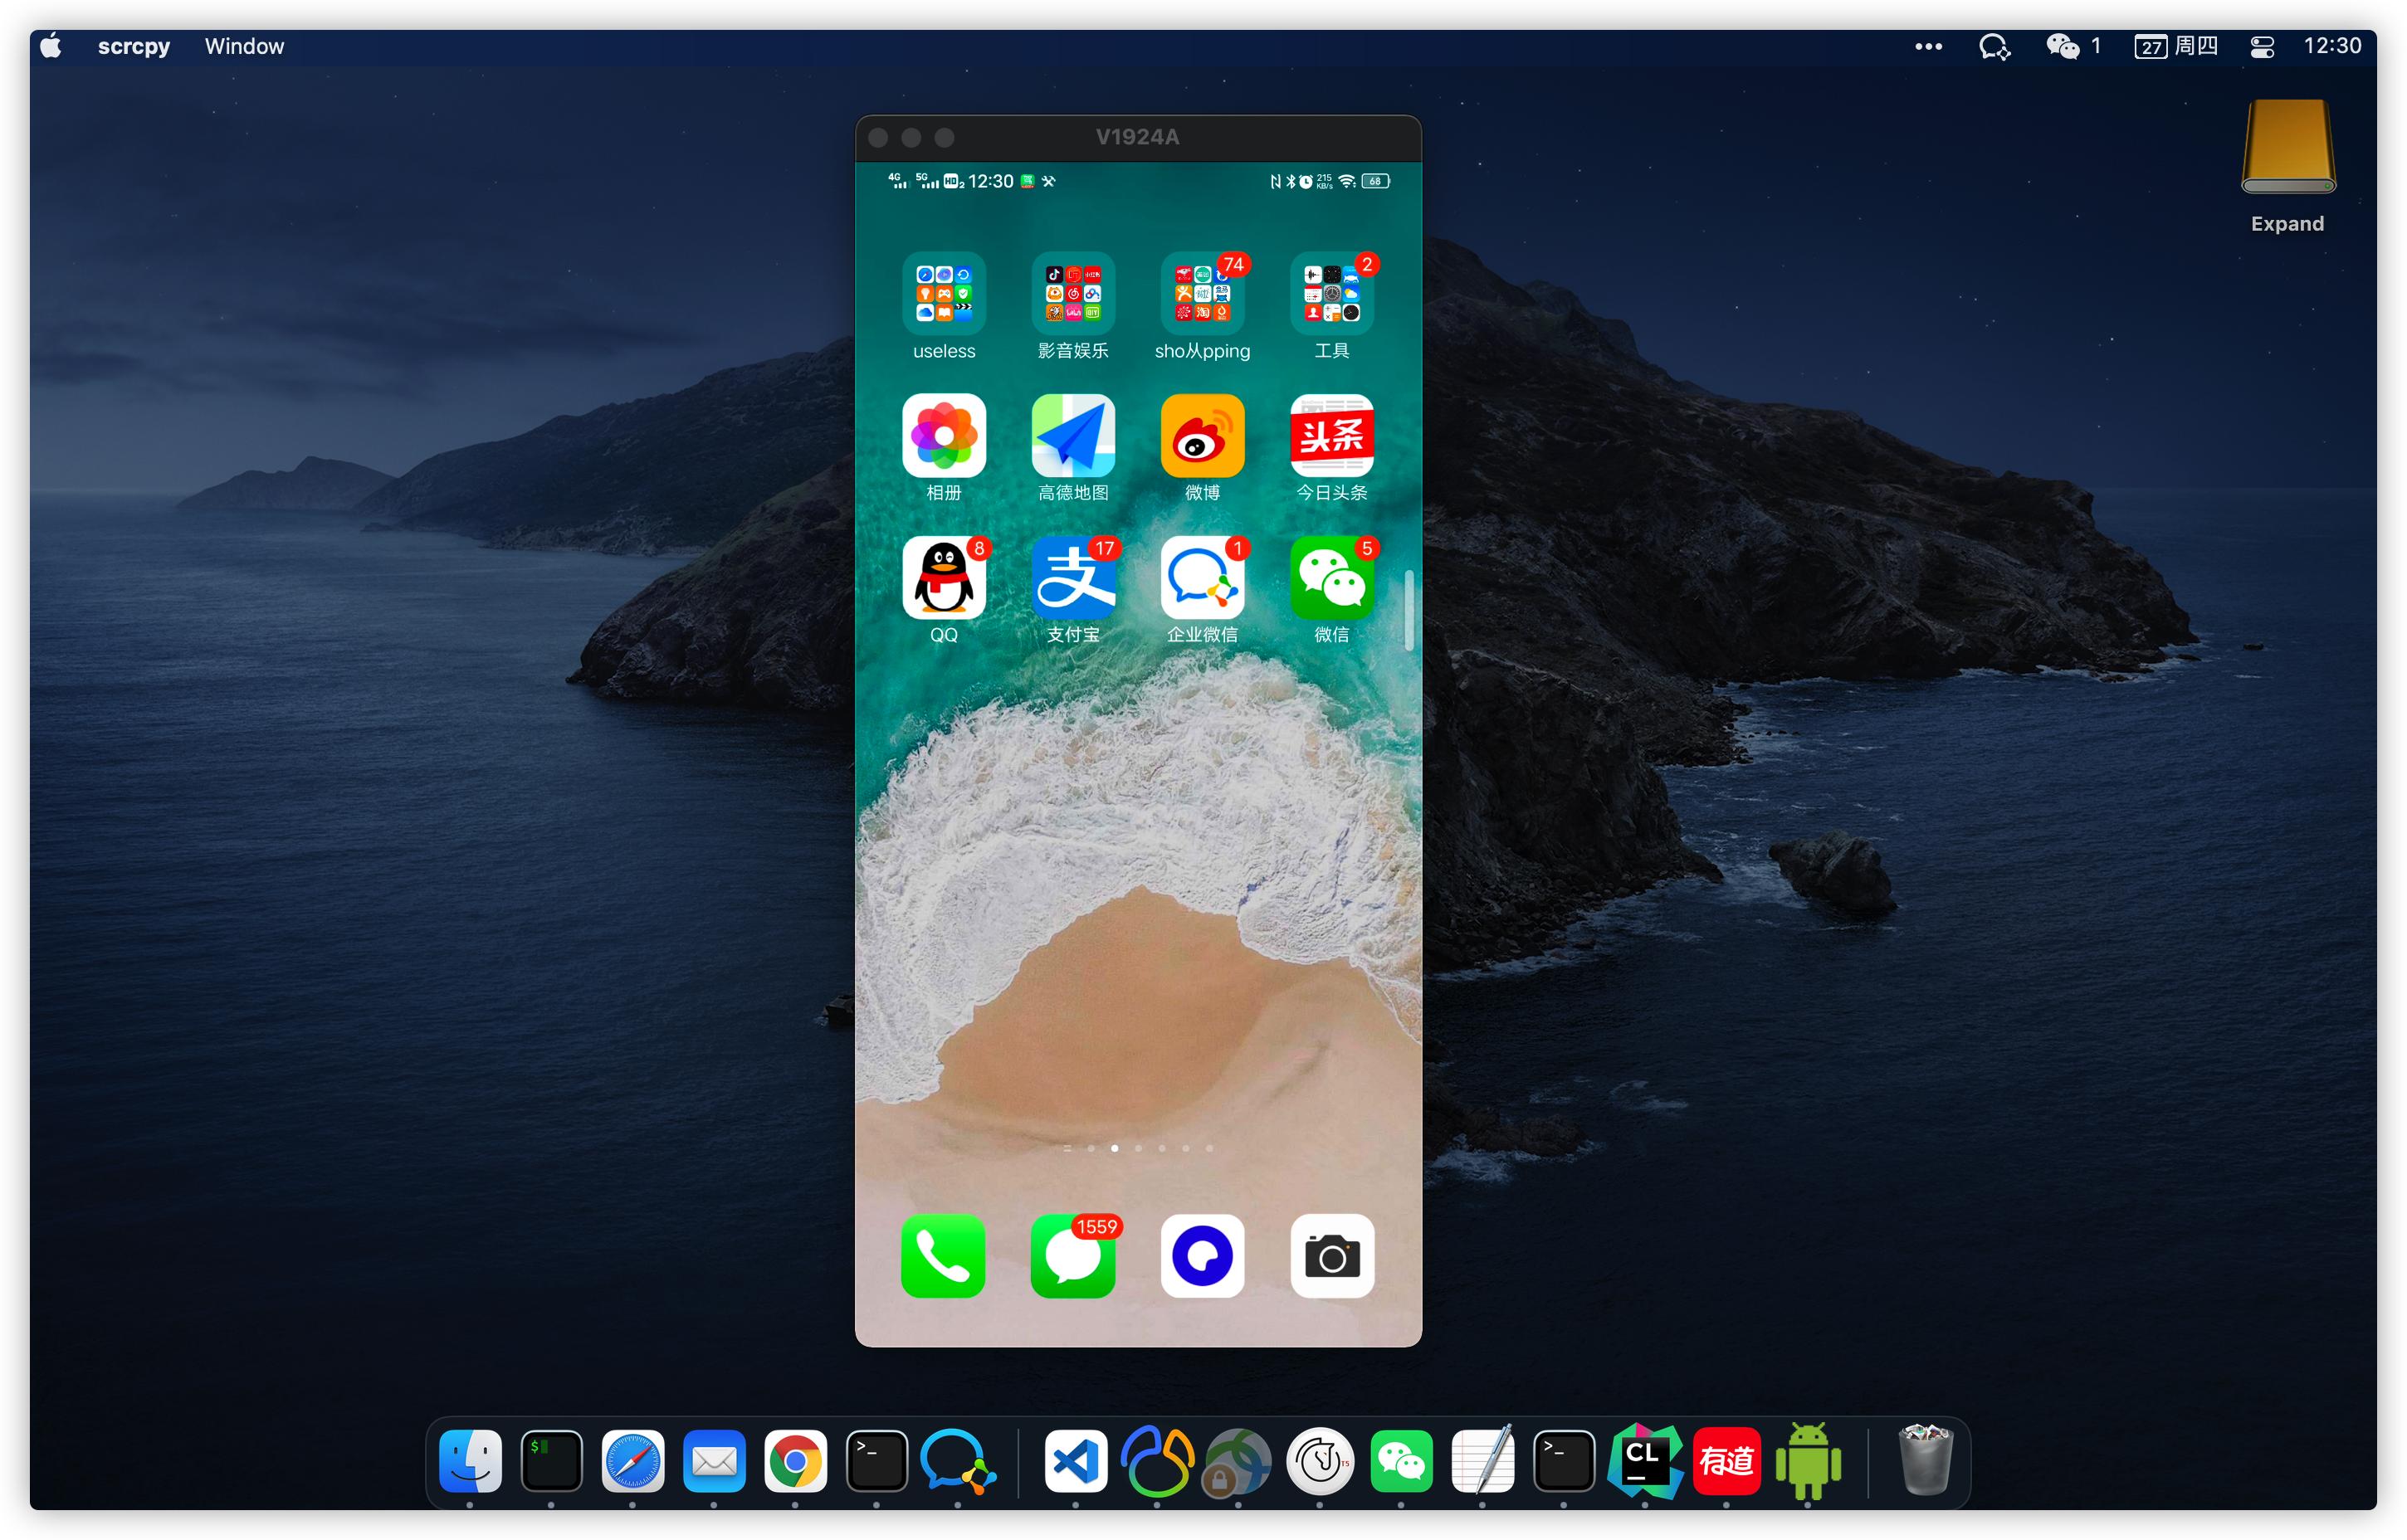Click the phone home page indicator dots
This screenshot has height=1540, width=2407.
pos(1138,1148)
